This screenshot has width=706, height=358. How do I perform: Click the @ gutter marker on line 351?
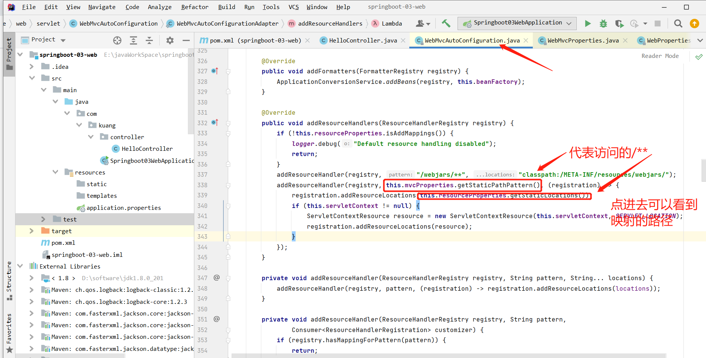coord(217,319)
